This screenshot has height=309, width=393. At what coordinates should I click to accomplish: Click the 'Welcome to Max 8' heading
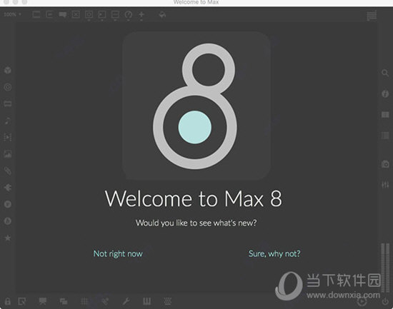click(x=194, y=199)
